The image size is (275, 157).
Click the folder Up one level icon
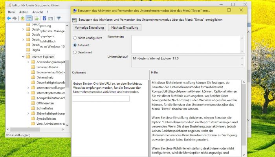(22, 18)
